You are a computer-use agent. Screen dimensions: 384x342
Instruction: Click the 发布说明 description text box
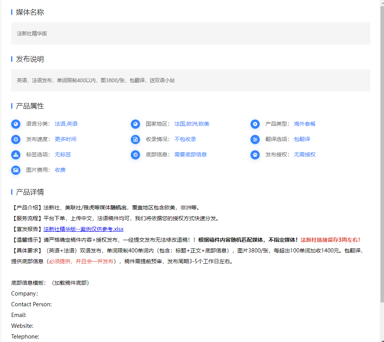[x=190, y=80]
